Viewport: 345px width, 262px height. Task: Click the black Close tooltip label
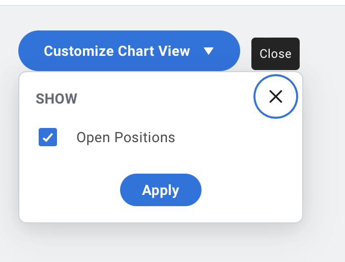tap(275, 54)
